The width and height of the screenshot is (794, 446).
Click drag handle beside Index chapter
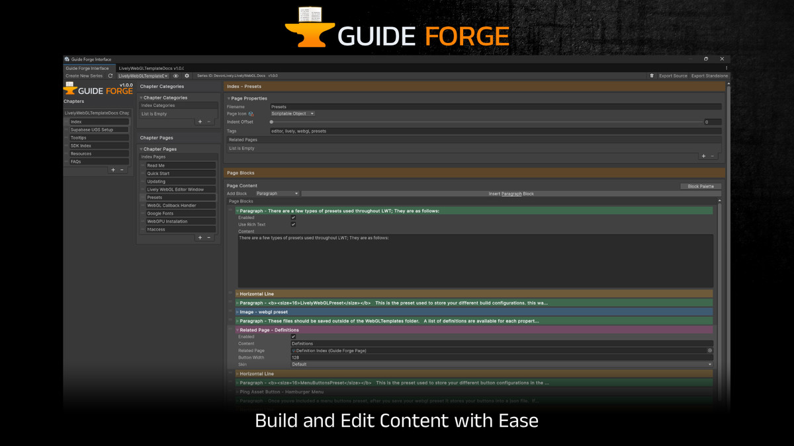66,122
